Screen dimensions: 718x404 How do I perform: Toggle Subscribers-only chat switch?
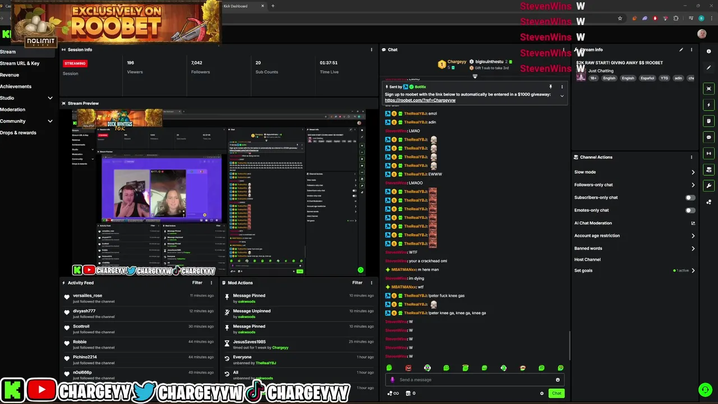point(690,198)
